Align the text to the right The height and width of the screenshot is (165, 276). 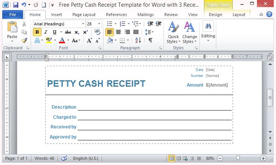tap(127, 32)
